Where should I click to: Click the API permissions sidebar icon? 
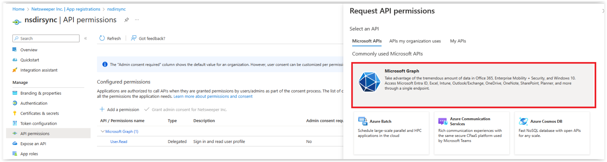click(15, 133)
